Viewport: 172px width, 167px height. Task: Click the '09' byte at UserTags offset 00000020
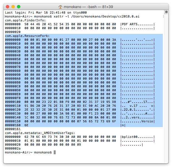pyautogui.click(x=79, y=145)
